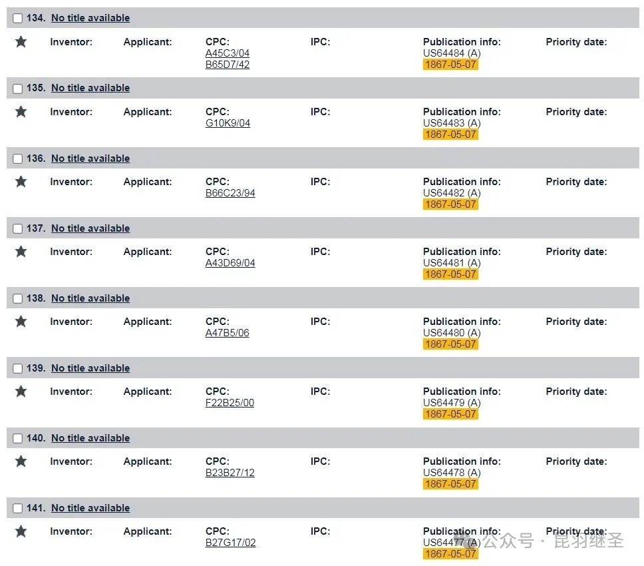
Task: Follow the B65D7/42 CPC link
Action: pyautogui.click(x=228, y=65)
